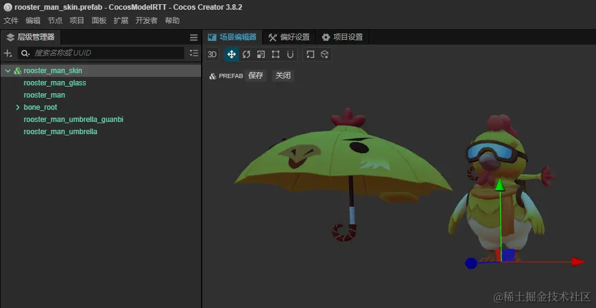Switch the pivot/center gizmo anchor icon
The width and height of the screenshot is (596, 308).
click(x=310, y=54)
